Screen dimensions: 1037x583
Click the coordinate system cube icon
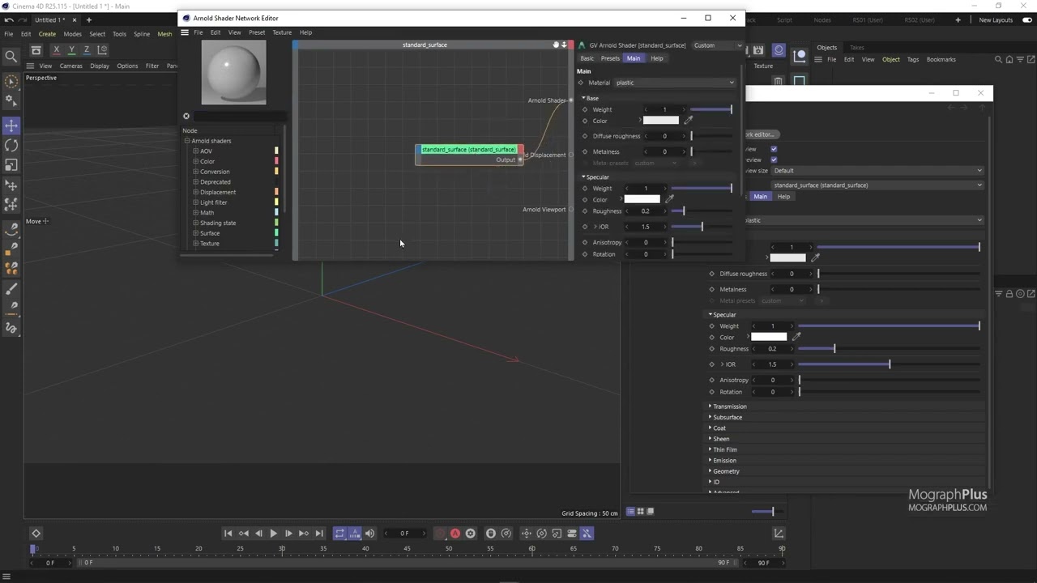pos(102,50)
